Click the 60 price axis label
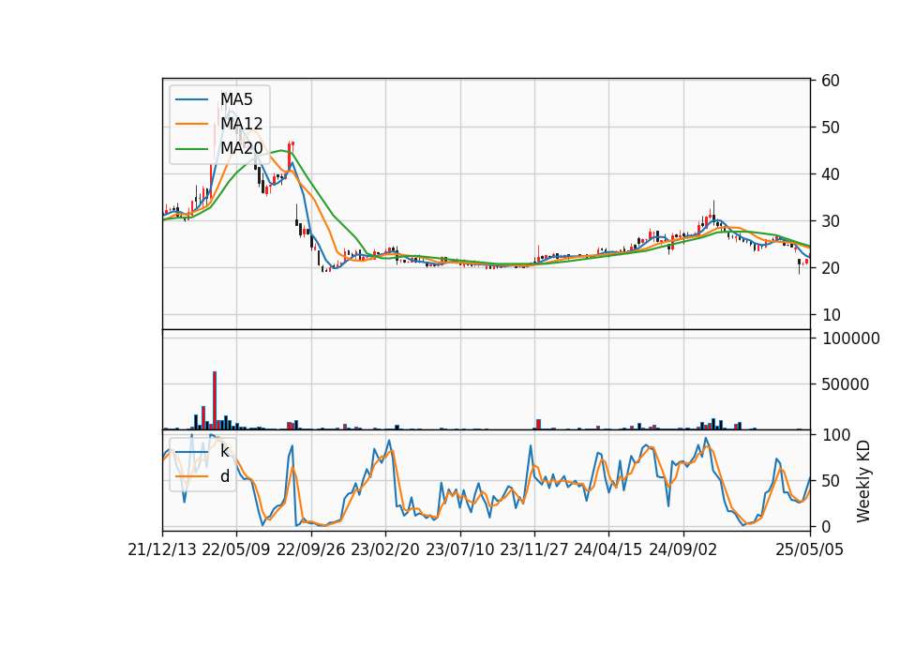The width and height of the screenshot is (900, 647). coord(831,81)
